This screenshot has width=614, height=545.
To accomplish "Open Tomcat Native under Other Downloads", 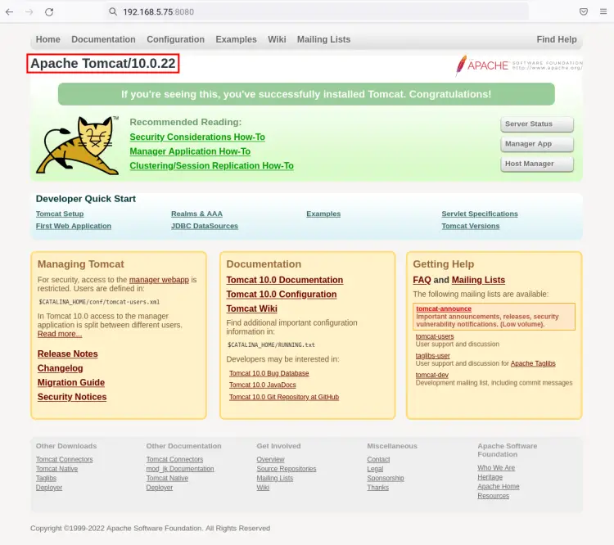I will pos(56,469).
